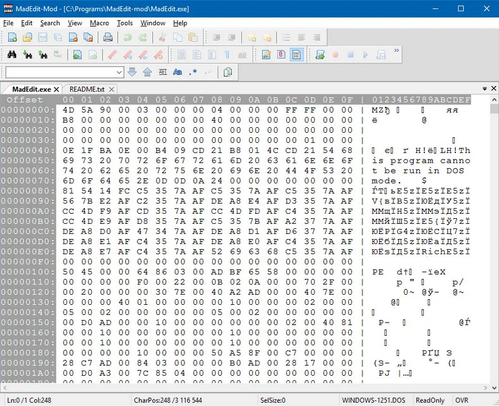Open the Tools menu
Screen dimensions: 499x406
(x=124, y=23)
